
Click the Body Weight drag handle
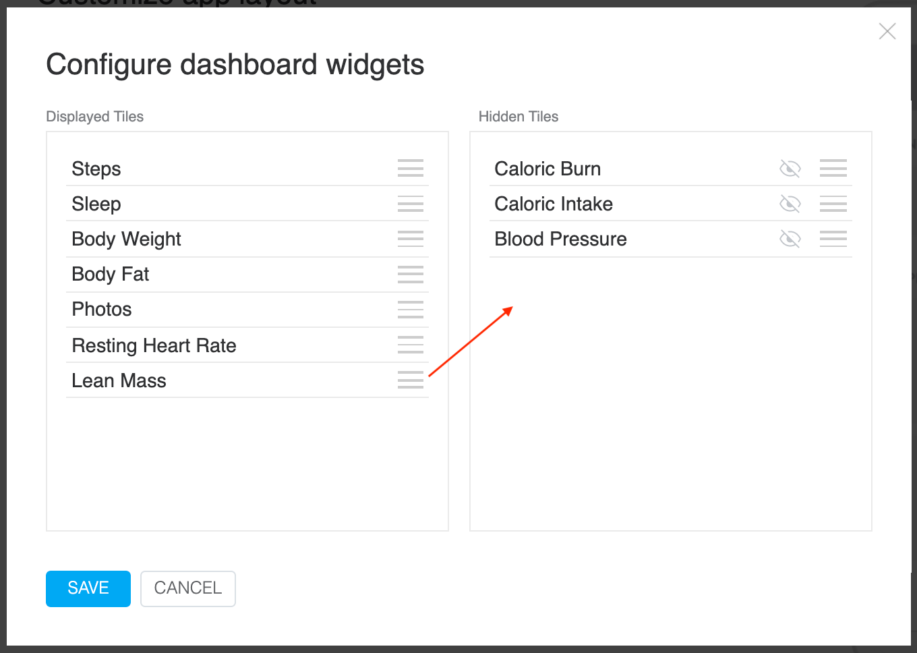pyautogui.click(x=411, y=238)
